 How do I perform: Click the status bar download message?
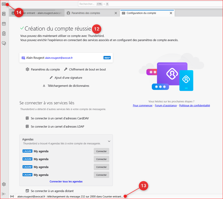[x=70, y=196]
